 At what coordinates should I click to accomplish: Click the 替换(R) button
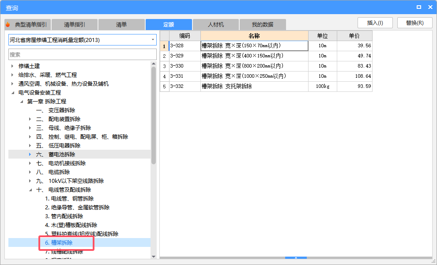(x=414, y=23)
